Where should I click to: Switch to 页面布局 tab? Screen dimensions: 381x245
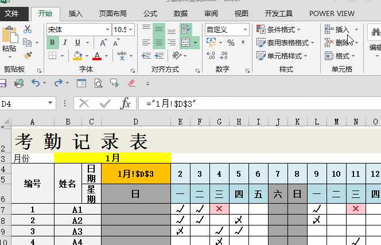coord(112,14)
